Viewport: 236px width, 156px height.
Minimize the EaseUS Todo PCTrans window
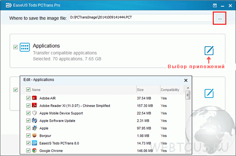click(223, 6)
